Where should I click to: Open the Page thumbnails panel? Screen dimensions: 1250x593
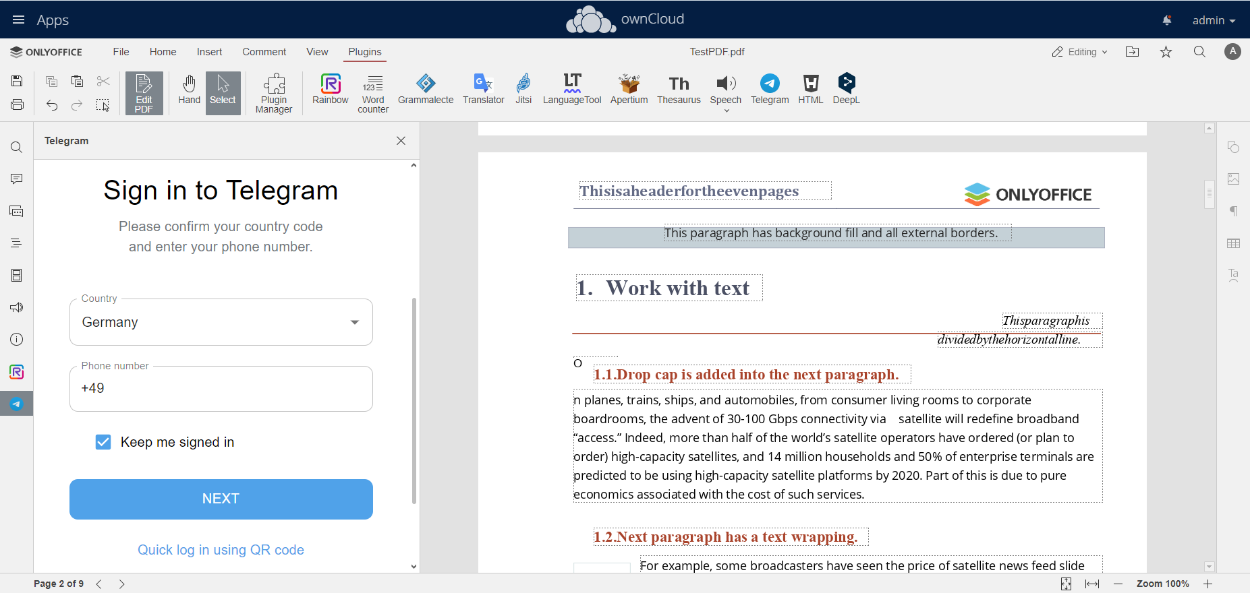(x=17, y=276)
